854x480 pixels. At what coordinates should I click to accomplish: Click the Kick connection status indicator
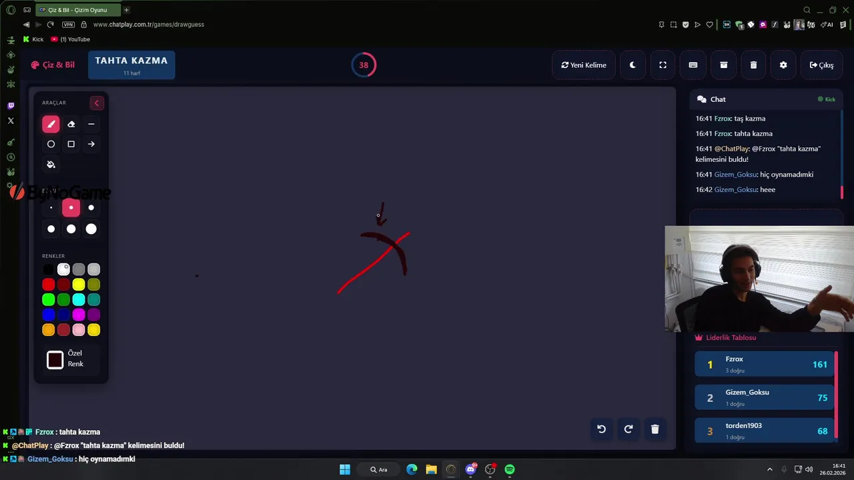tap(827, 99)
